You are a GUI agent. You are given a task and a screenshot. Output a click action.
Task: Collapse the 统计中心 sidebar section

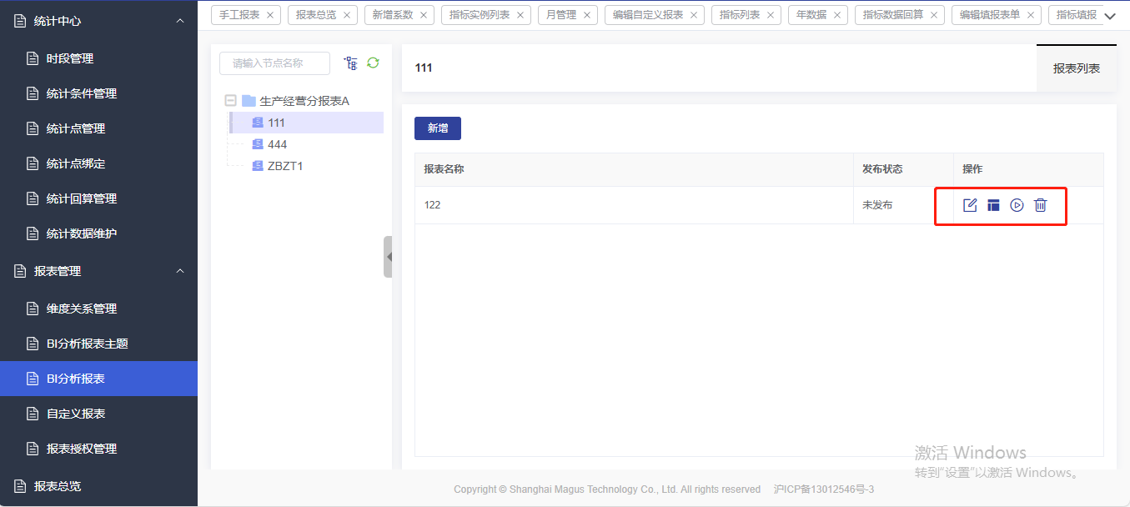pyautogui.click(x=180, y=20)
